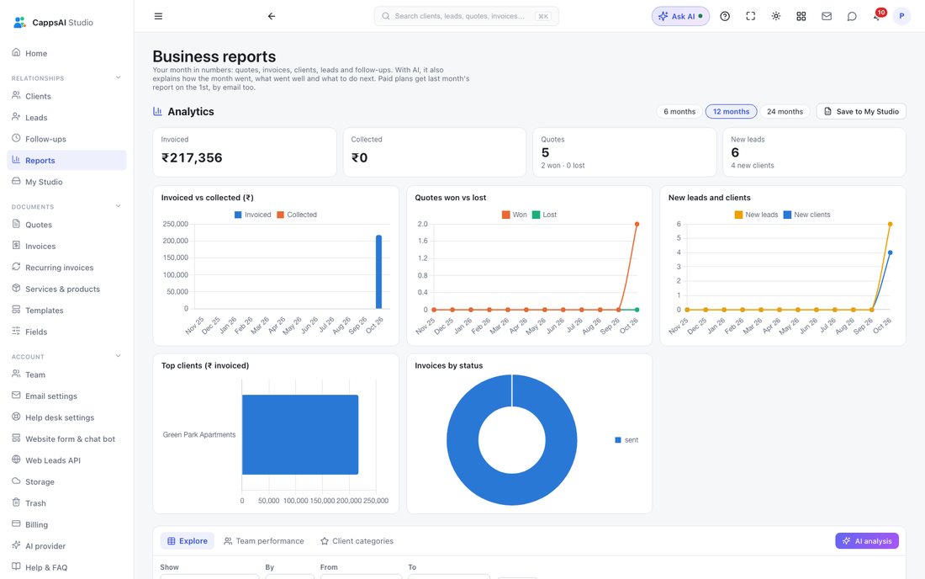Enter fullscreen mode via the expand icon
The height and width of the screenshot is (579, 925).
[750, 17]
